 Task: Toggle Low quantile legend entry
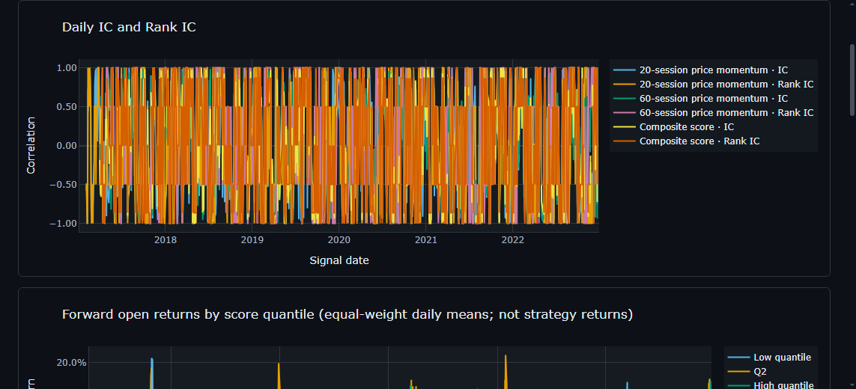(770, 358)
